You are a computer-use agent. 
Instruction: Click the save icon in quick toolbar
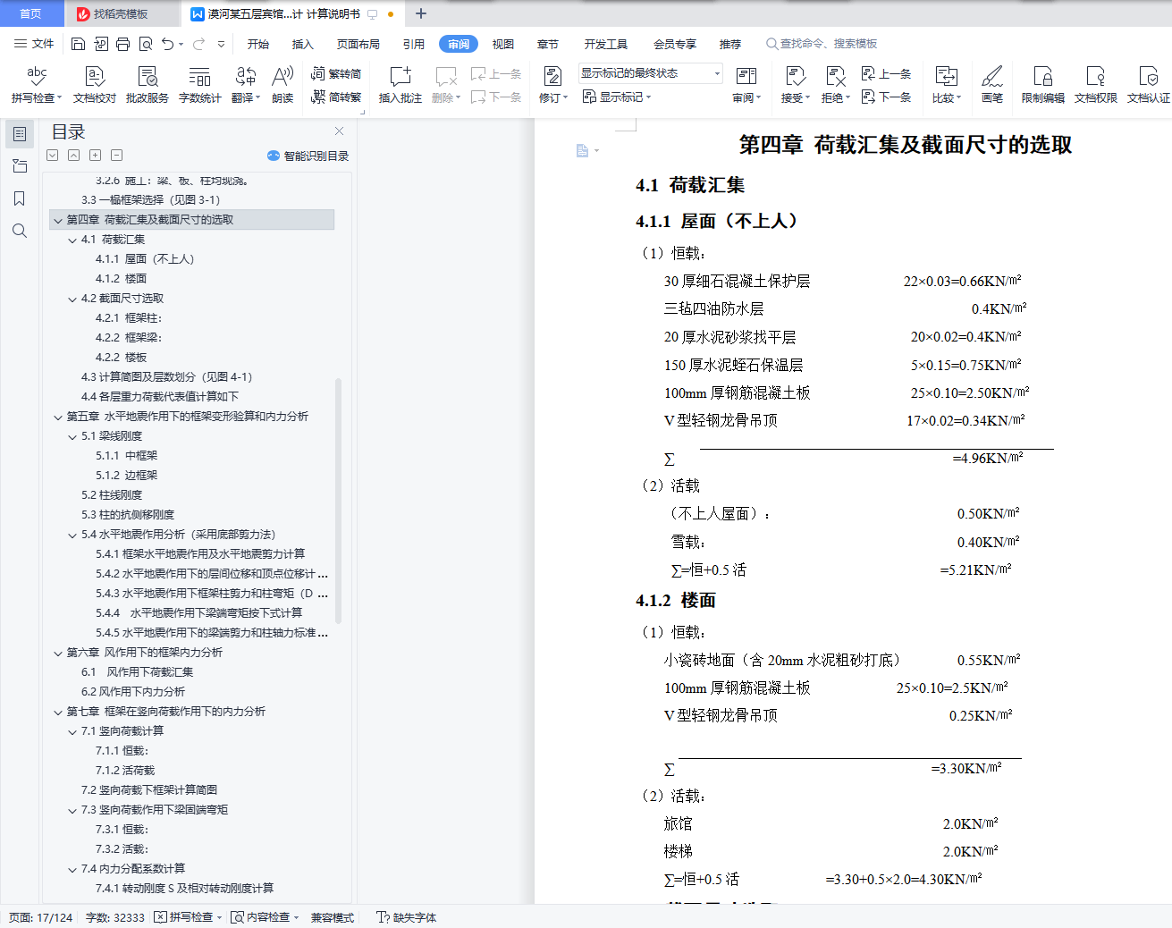[78, 44]
